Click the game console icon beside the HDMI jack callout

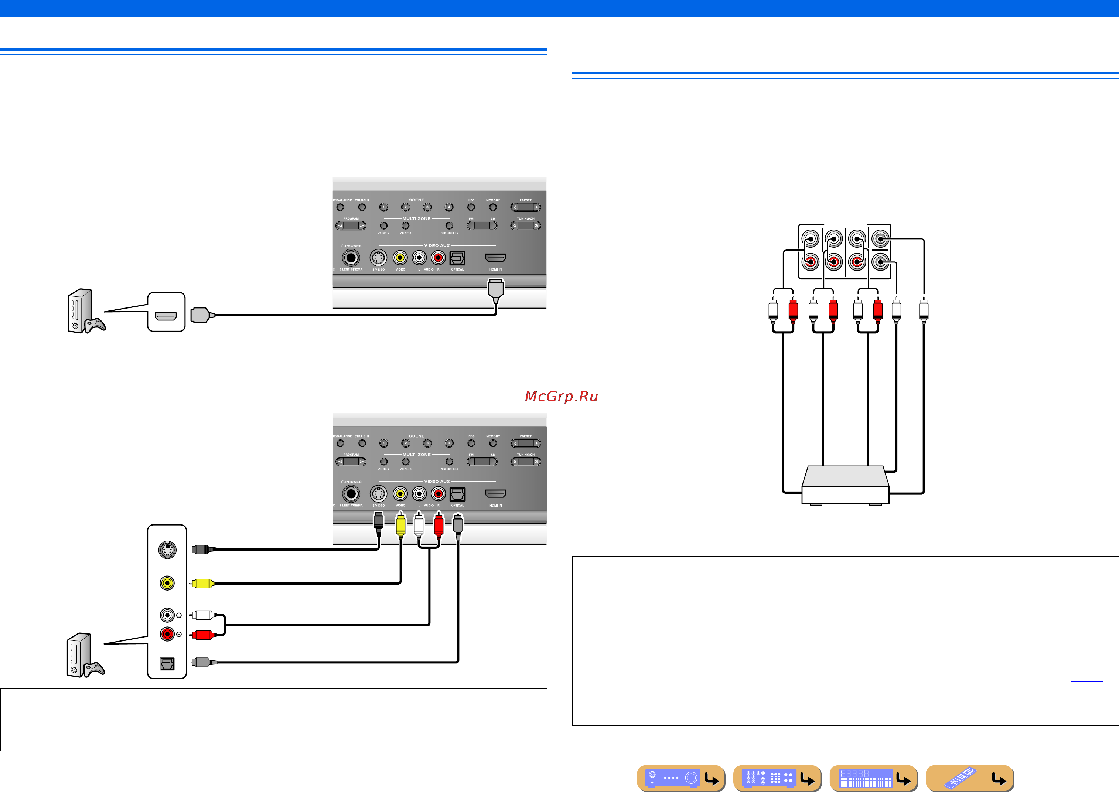pos(86,311)
